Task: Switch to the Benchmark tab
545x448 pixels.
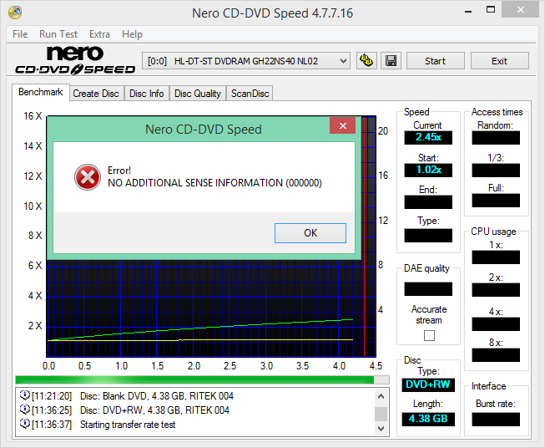Action: pyautogui.click(x=41, y=92)
